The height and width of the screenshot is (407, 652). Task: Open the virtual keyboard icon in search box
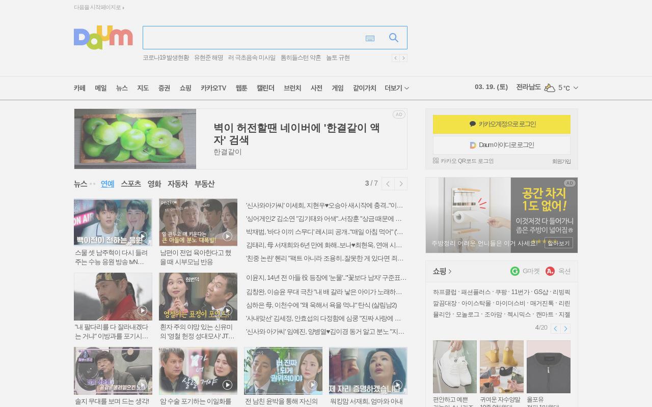tap(370, 38)
